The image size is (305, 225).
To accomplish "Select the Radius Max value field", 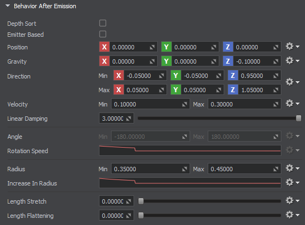I will pyautogui.click(x=245, y=169).
